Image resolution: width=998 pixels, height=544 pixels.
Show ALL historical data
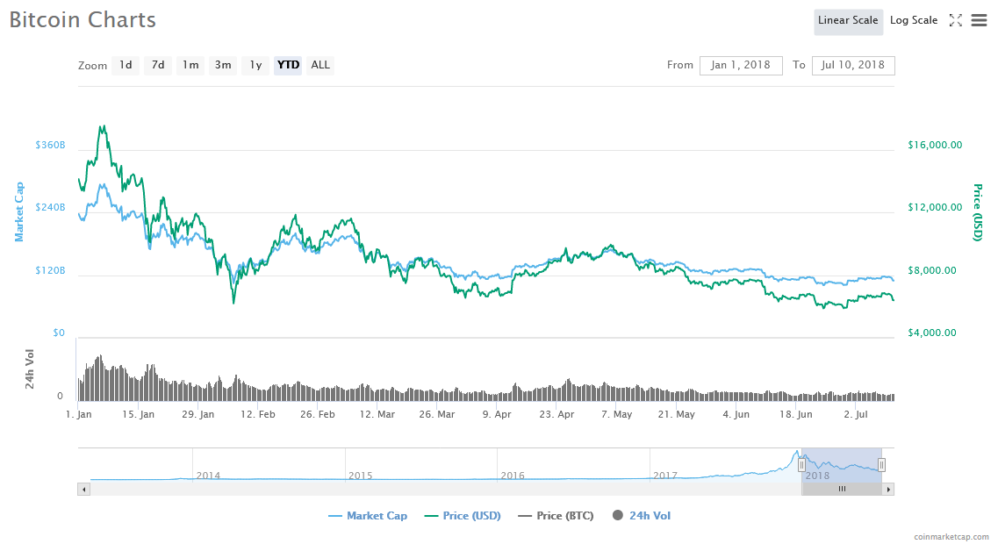[320, 65]
